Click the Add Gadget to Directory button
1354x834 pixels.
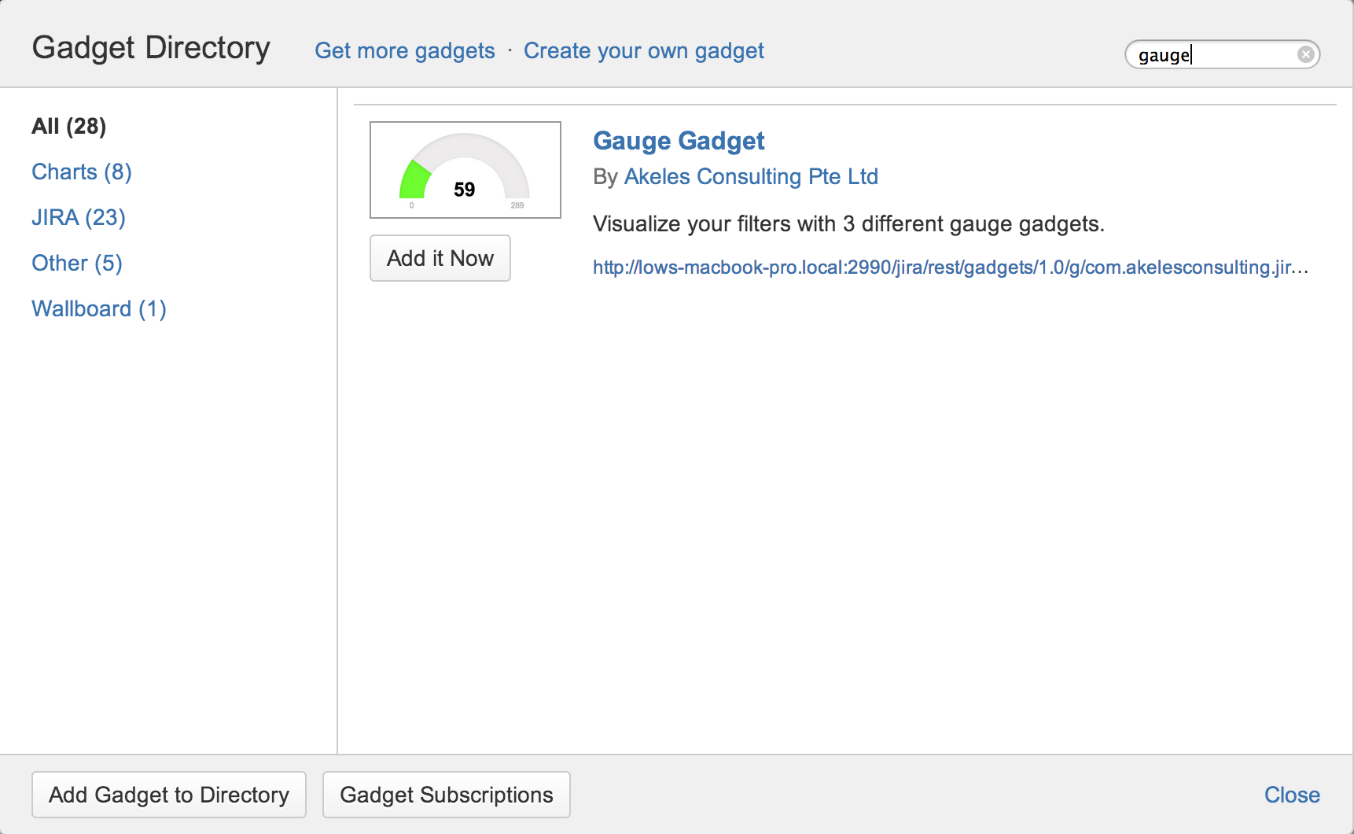(169, 795)
